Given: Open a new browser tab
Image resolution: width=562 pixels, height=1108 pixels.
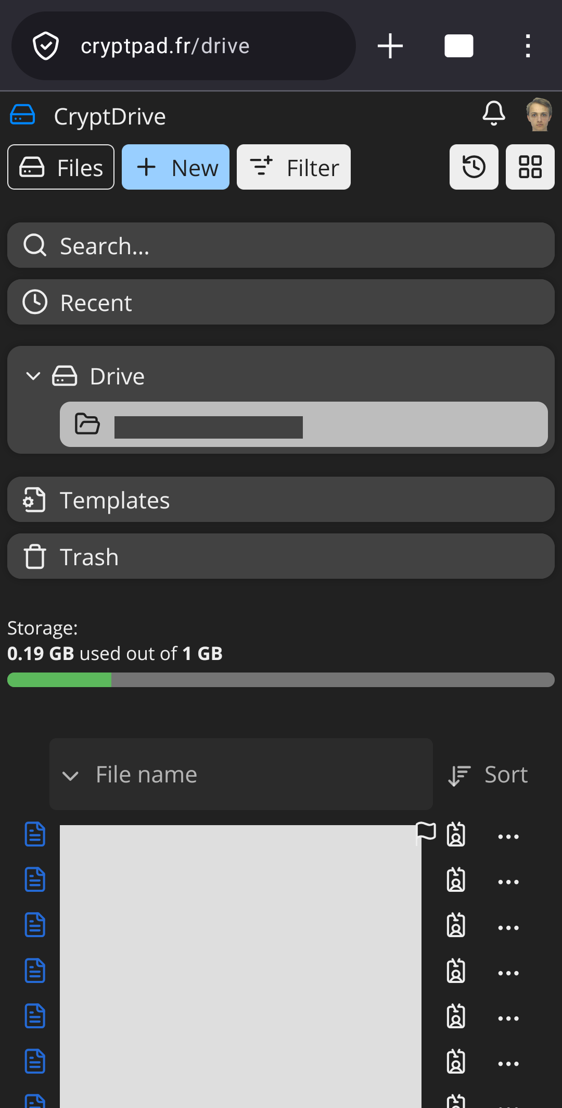Looking at the screenshot, I should 390,46.
